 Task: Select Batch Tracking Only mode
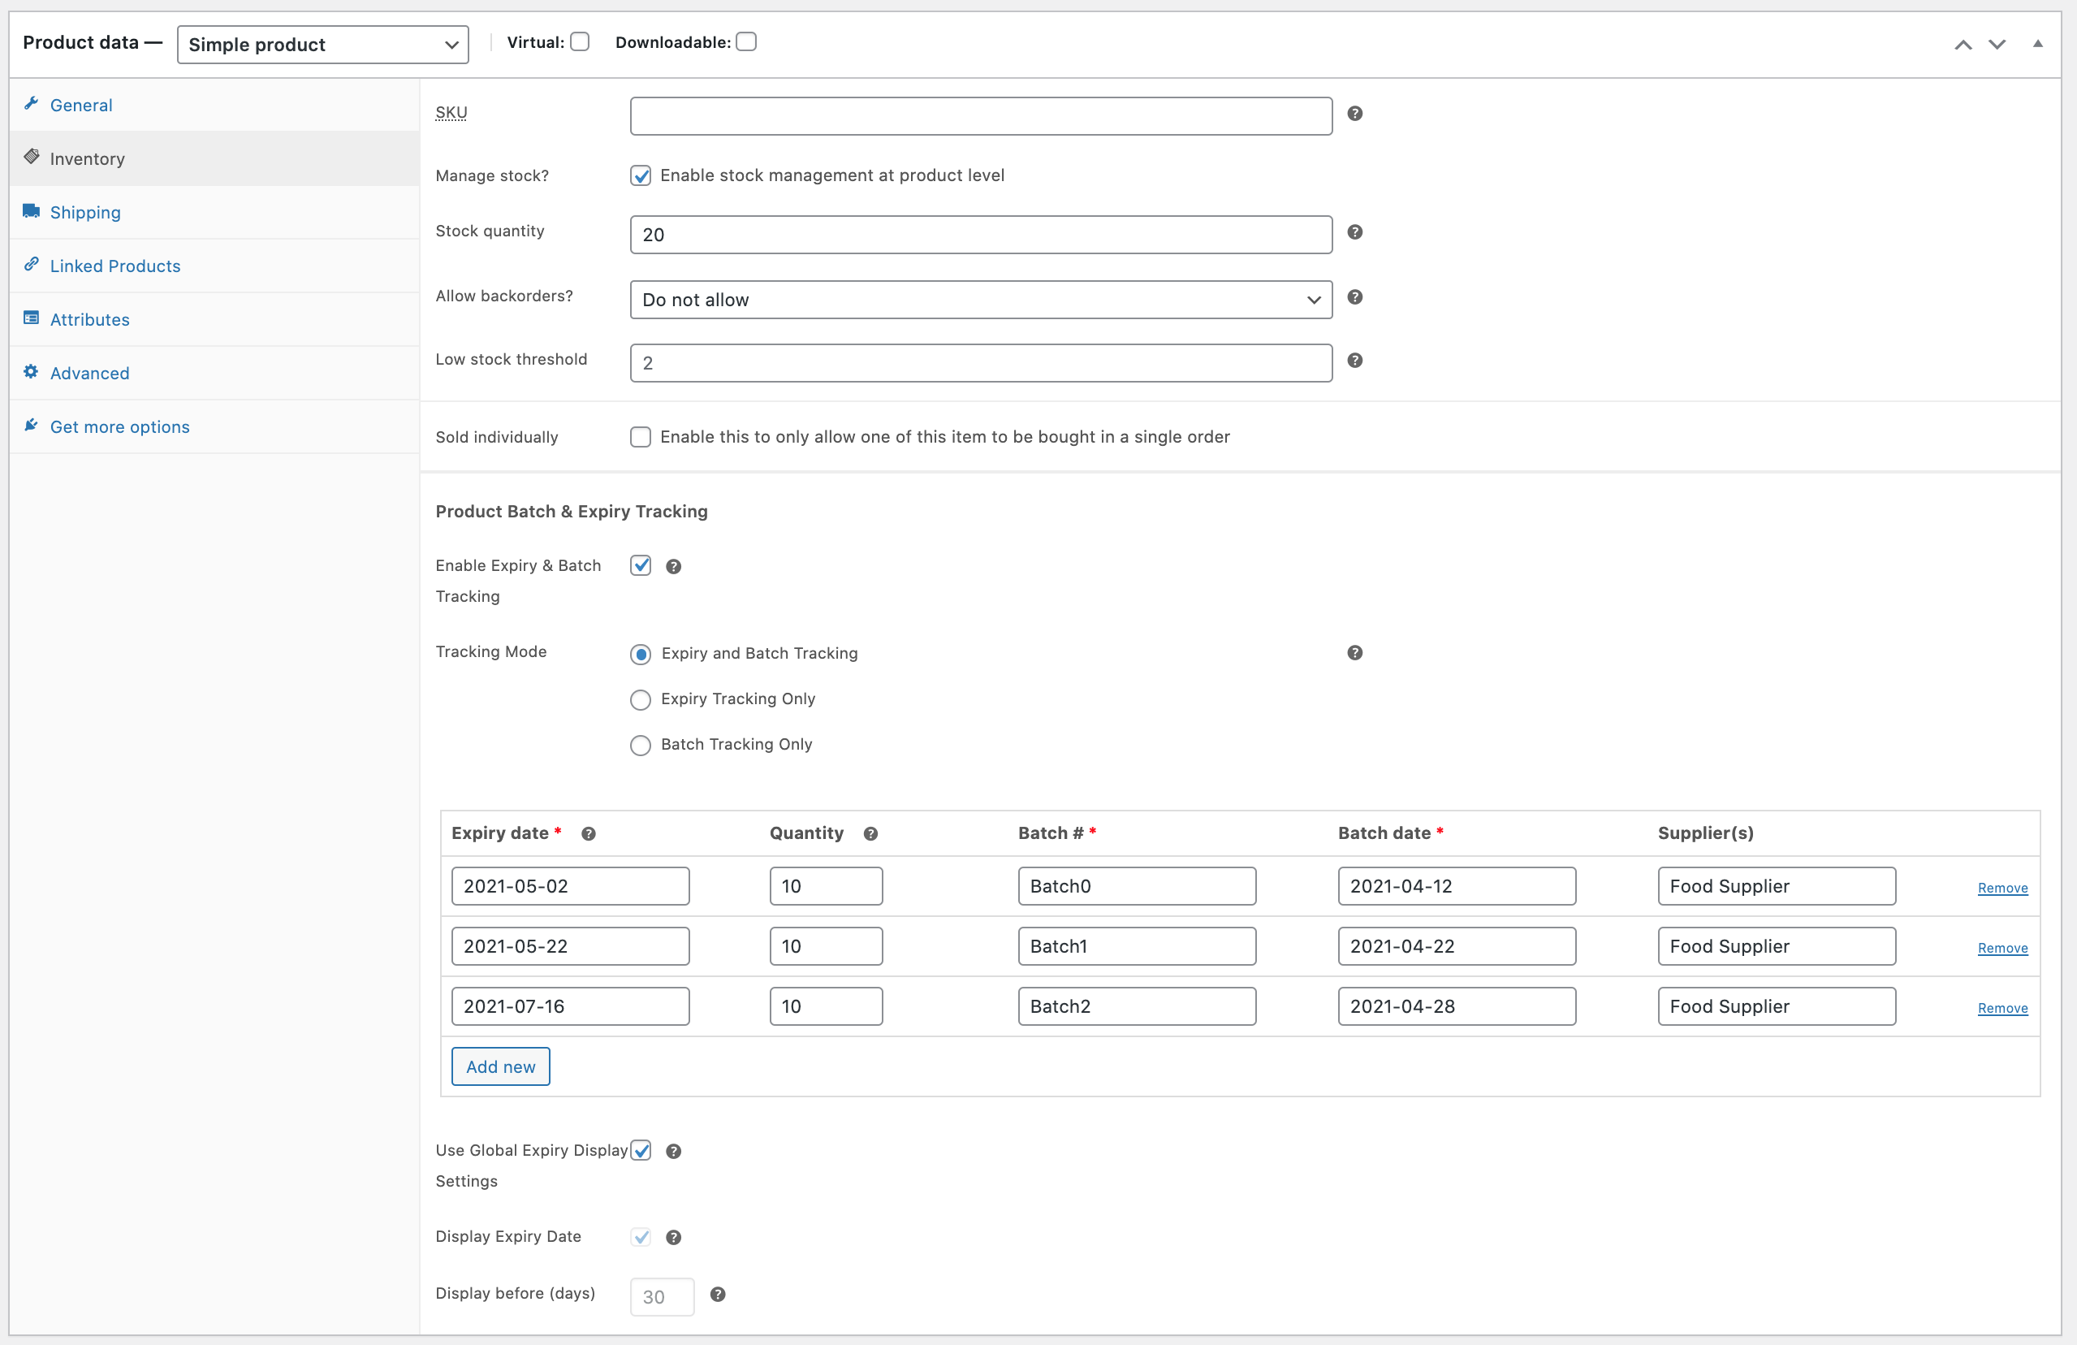(641, 745)
